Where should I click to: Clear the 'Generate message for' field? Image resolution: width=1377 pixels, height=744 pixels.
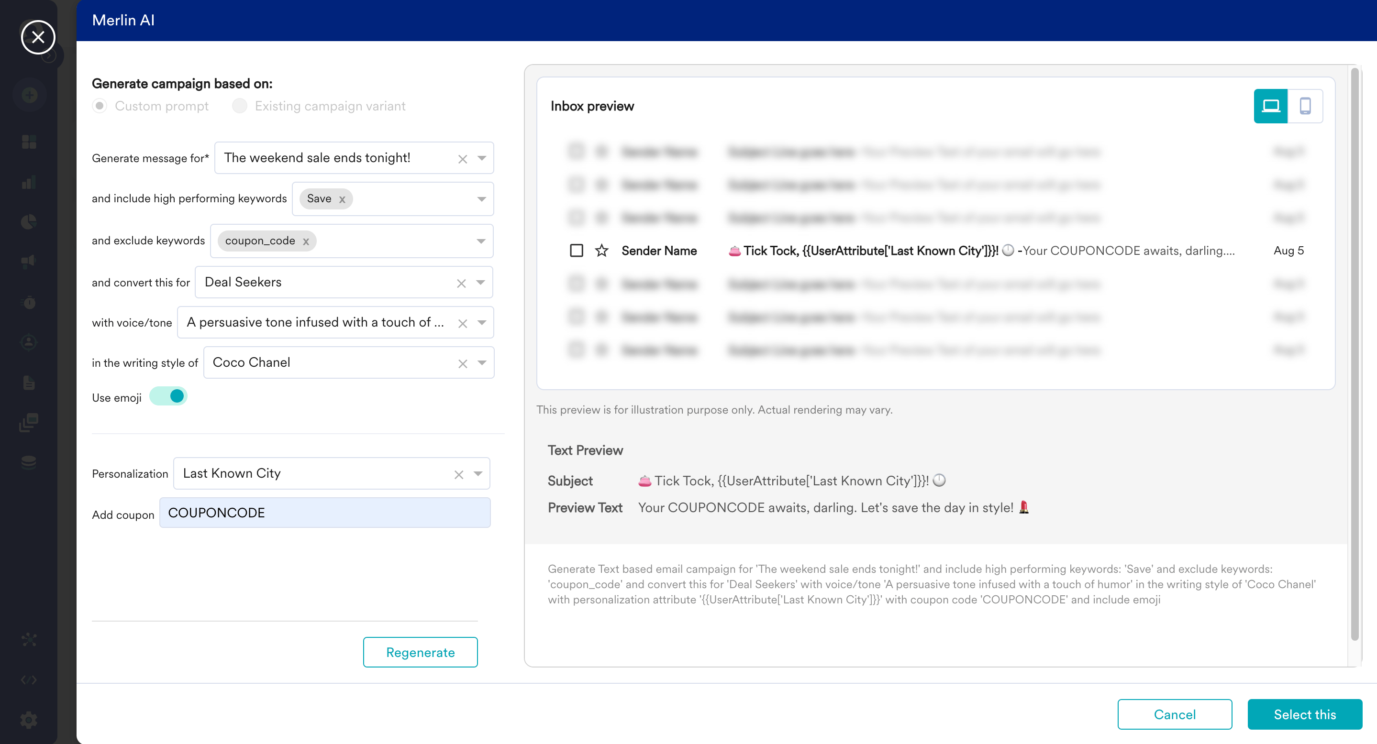click(462, 159)
